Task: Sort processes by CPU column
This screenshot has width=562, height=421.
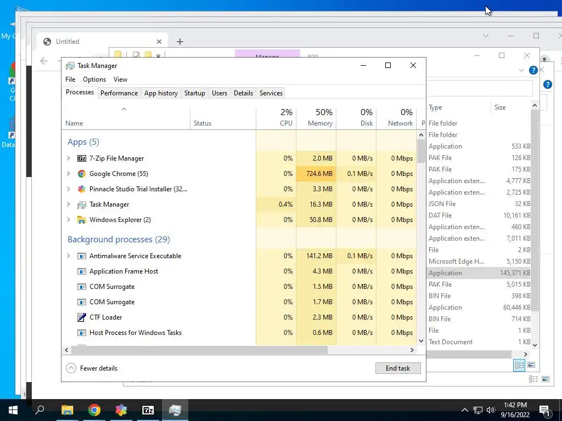Action: pyautogui.click(x=276, y=117)
